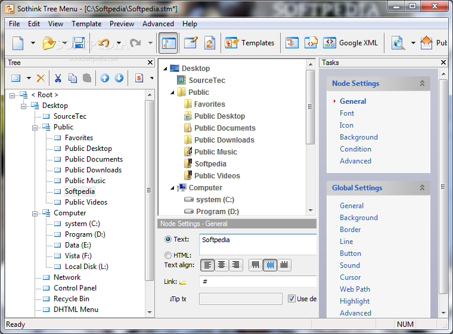This screenshot has width=453, height=334.
Task: Click the Undo arrow icon
Action: (104, 43)
